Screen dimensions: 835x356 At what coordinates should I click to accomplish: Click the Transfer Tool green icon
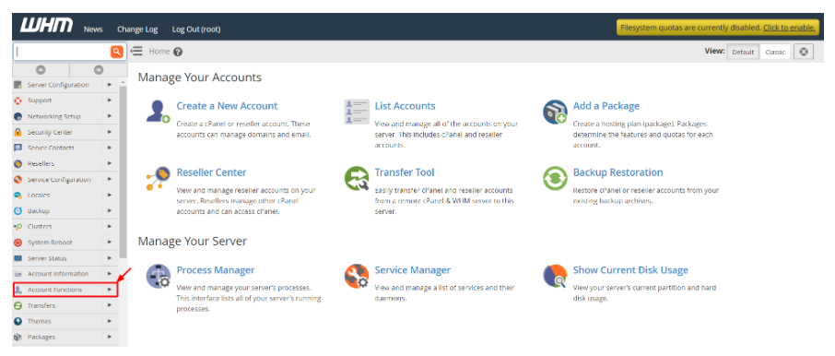(x=357, y=179)
